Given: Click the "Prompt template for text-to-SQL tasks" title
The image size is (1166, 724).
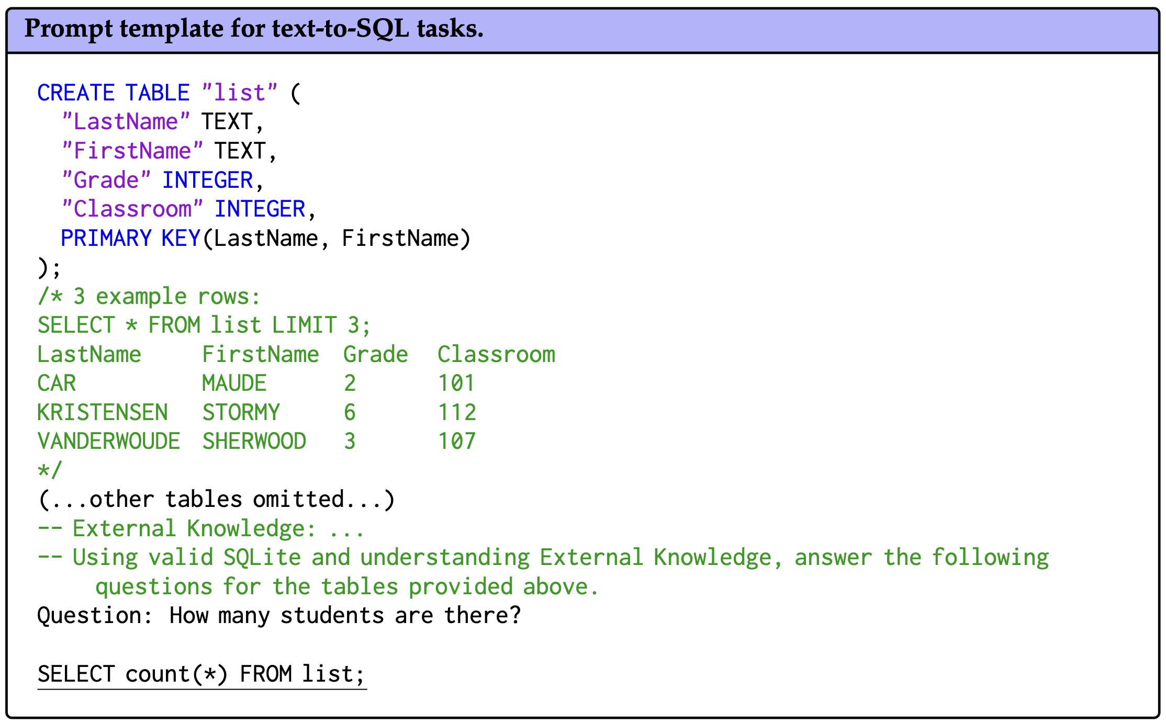Looking at the screenshot, I should [x=254, y=29].
